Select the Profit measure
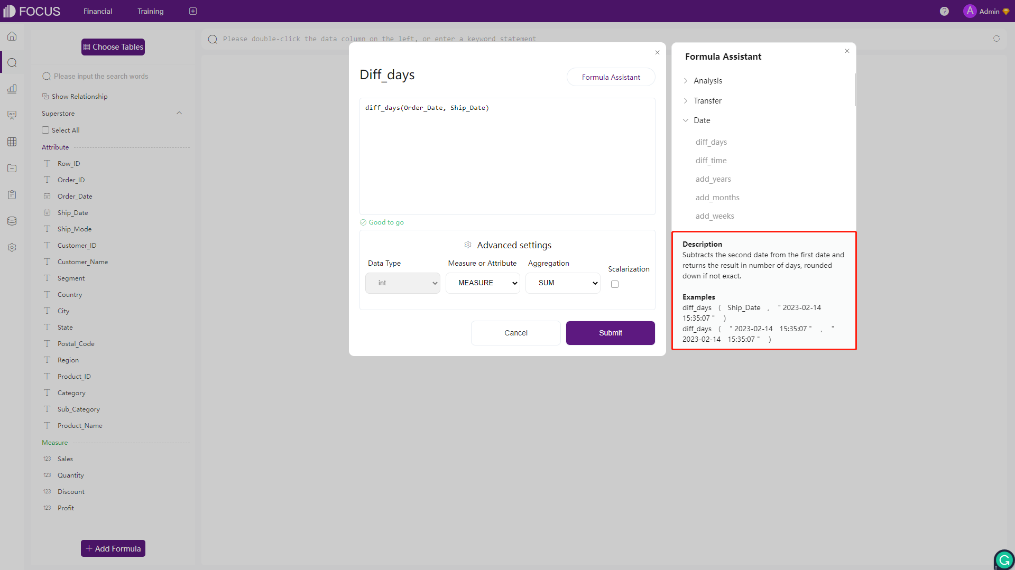This screenshot has height=570, width=1015. [66, 508]
